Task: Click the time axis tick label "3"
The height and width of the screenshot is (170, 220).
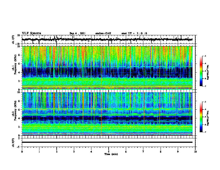Action: [x=74, y=152]
